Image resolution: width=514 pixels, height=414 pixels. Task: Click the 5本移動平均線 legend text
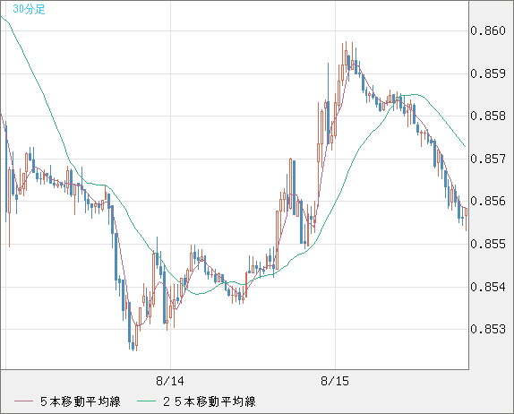click(x=81, y=401)
